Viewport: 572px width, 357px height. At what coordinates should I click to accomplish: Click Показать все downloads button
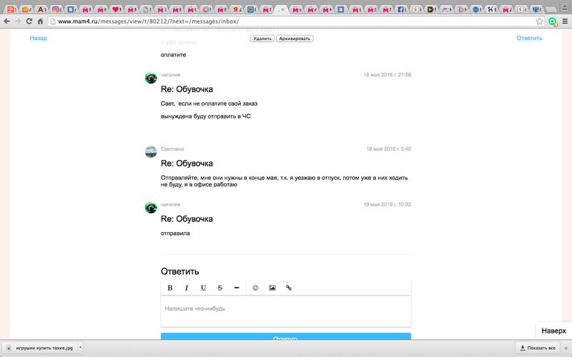[536, 348]
